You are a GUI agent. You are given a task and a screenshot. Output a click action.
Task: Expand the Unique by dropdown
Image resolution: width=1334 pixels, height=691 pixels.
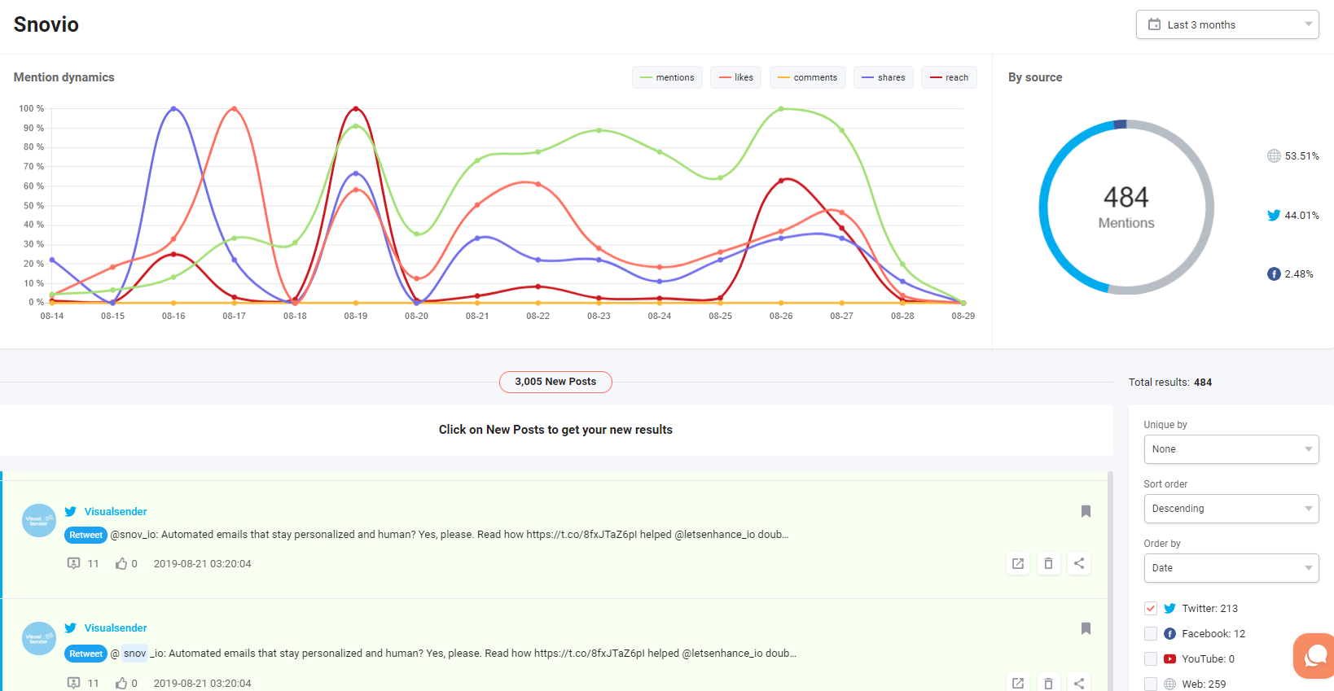pyautogui.click(x=1231, y=449)
